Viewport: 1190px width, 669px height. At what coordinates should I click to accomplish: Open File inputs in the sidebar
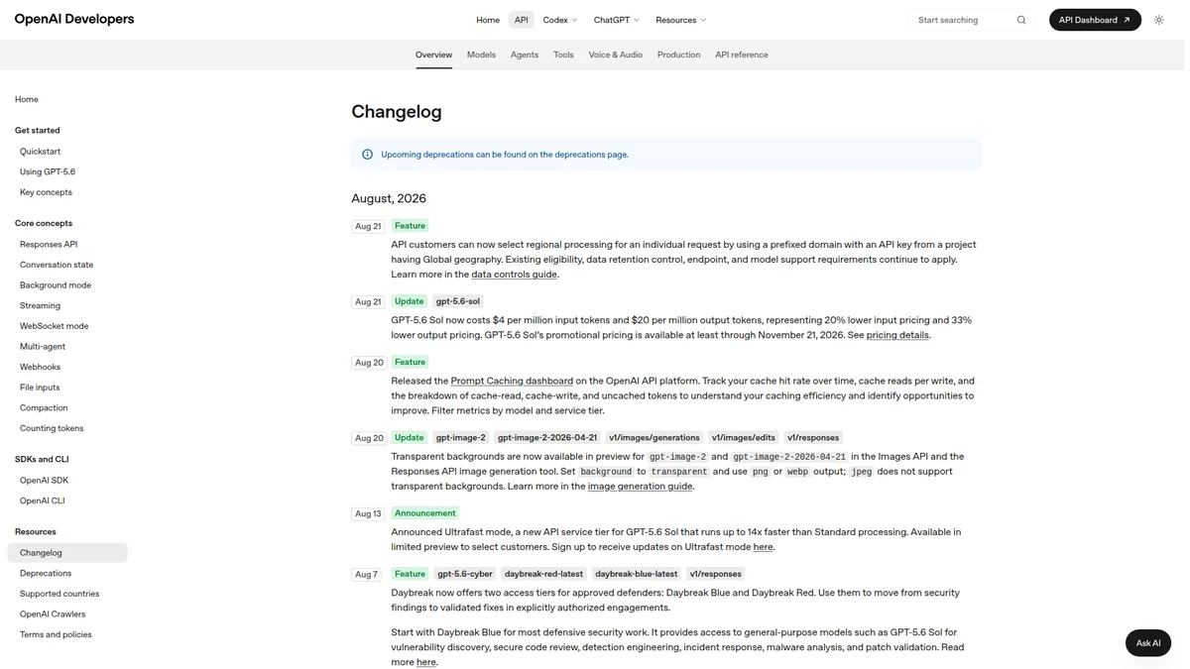pyautogui.click(x=40, y=388)
